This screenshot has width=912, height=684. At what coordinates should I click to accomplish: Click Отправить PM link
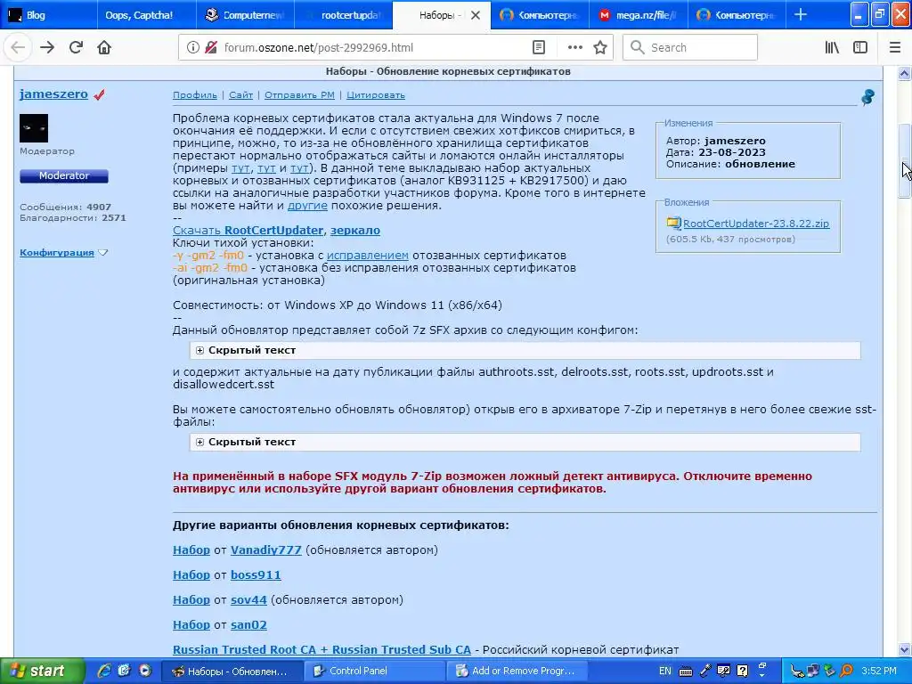299,94
